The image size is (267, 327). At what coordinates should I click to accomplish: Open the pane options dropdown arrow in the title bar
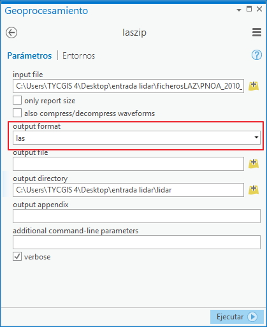click(239, 10)
